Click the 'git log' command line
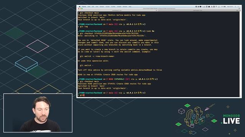 (x=84, y=27)
